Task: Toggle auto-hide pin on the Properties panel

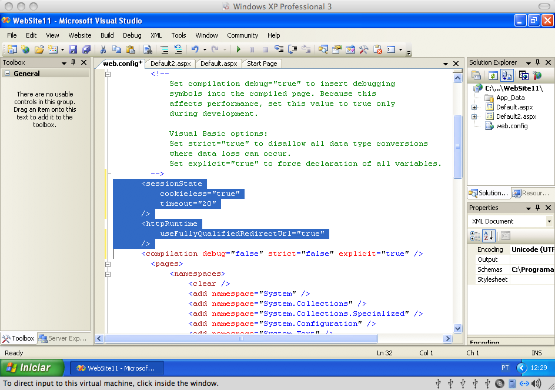Action: [x=537, y=208]
